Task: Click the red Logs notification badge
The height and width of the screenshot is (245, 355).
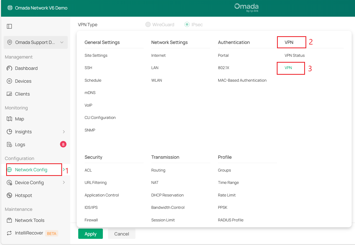Action: (x=63, y=145)
